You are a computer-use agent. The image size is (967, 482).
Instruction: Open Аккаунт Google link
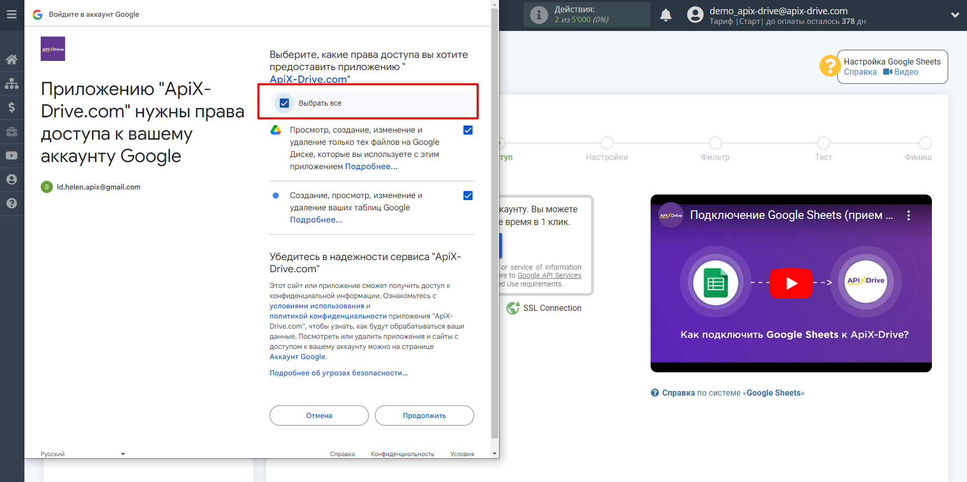298,357
